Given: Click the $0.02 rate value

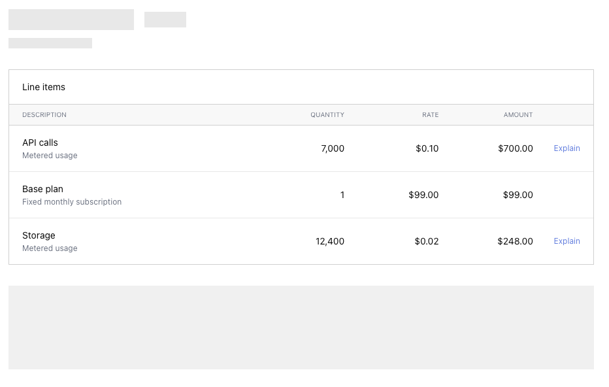Looking at the screenshot, I should tap(427, 241).
